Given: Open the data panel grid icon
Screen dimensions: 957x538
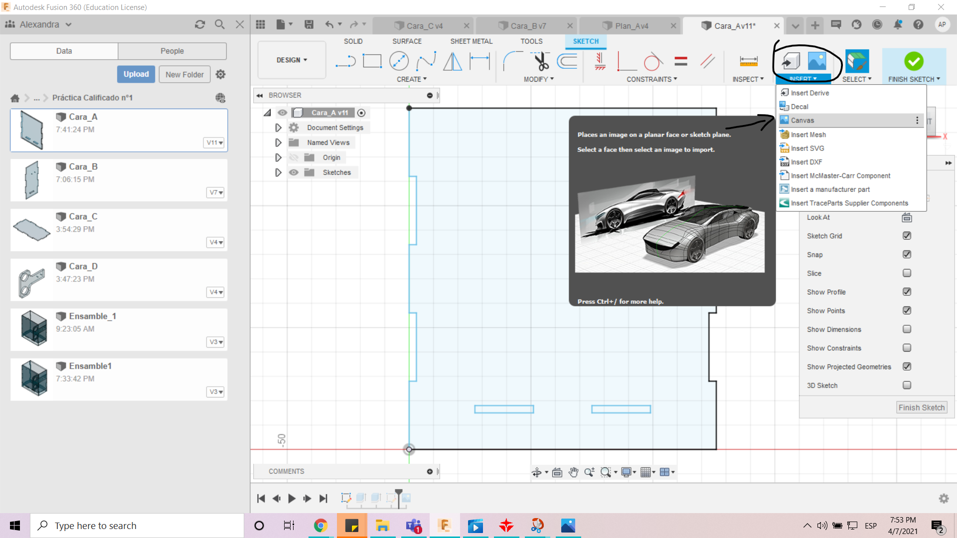Looking at the screenshot, I should click(260, 24).
